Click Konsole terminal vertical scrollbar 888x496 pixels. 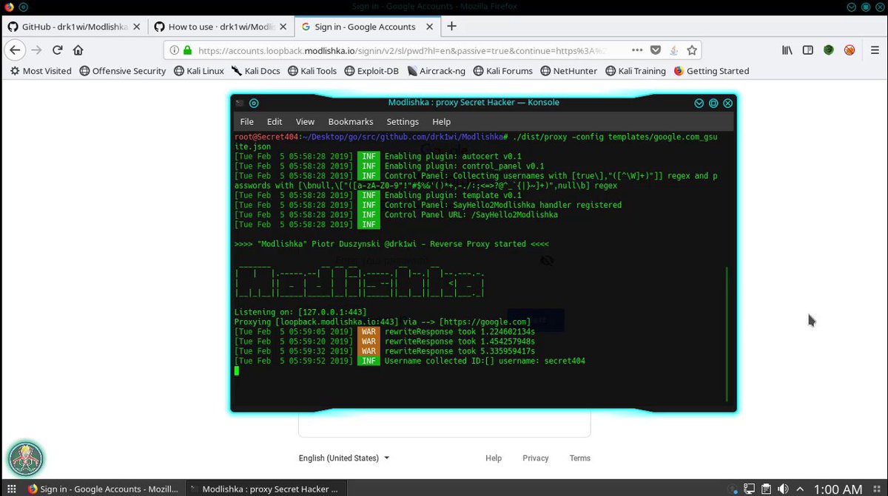pyautogui.click(x=727, y=333)
